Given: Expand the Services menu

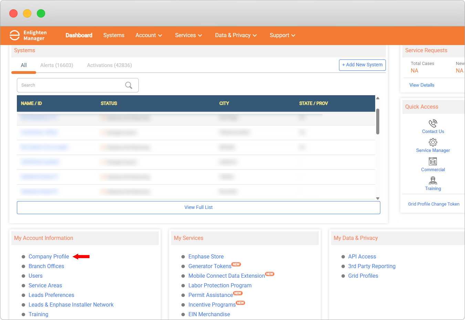Looking at the screenshot, I should (189, 35).
